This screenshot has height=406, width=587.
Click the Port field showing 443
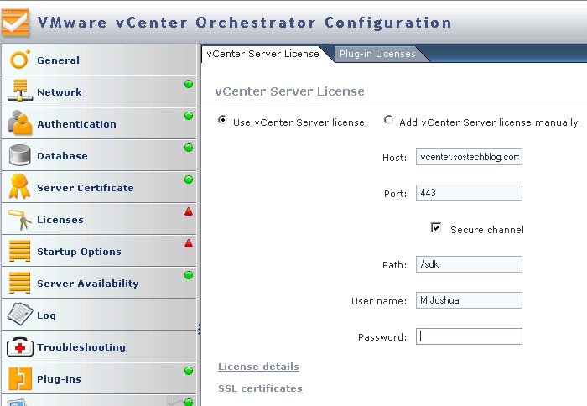pyautogui.click(x=469, y=193)
